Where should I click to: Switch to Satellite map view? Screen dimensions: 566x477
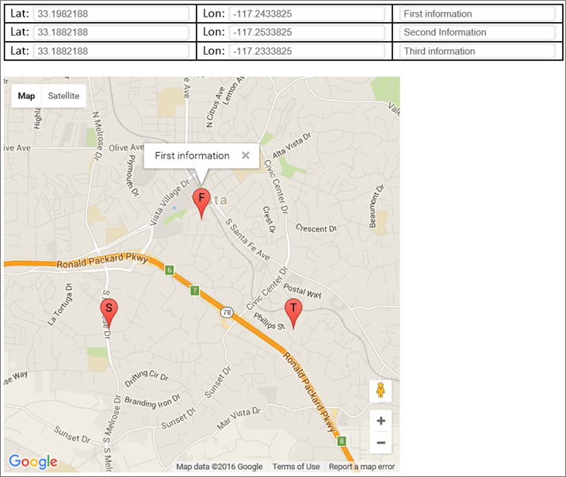click(x=63, y=96)
